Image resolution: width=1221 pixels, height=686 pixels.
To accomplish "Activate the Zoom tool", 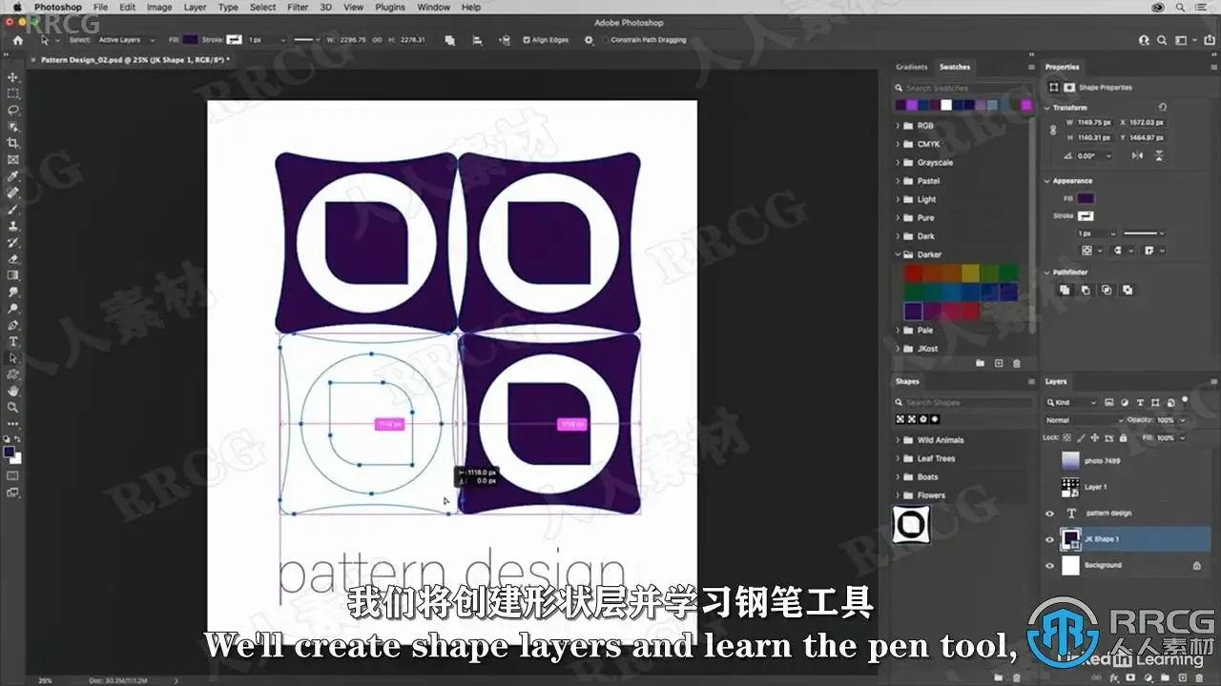I will click(x=12, y=407).
